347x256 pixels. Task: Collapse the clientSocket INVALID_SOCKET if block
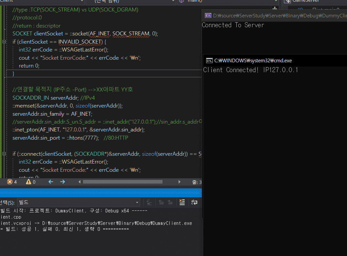coord(4,42)
